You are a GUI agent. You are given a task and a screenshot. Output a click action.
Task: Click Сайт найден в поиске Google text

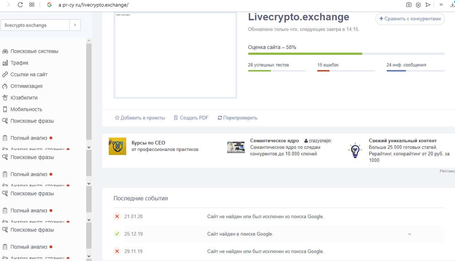240,234
